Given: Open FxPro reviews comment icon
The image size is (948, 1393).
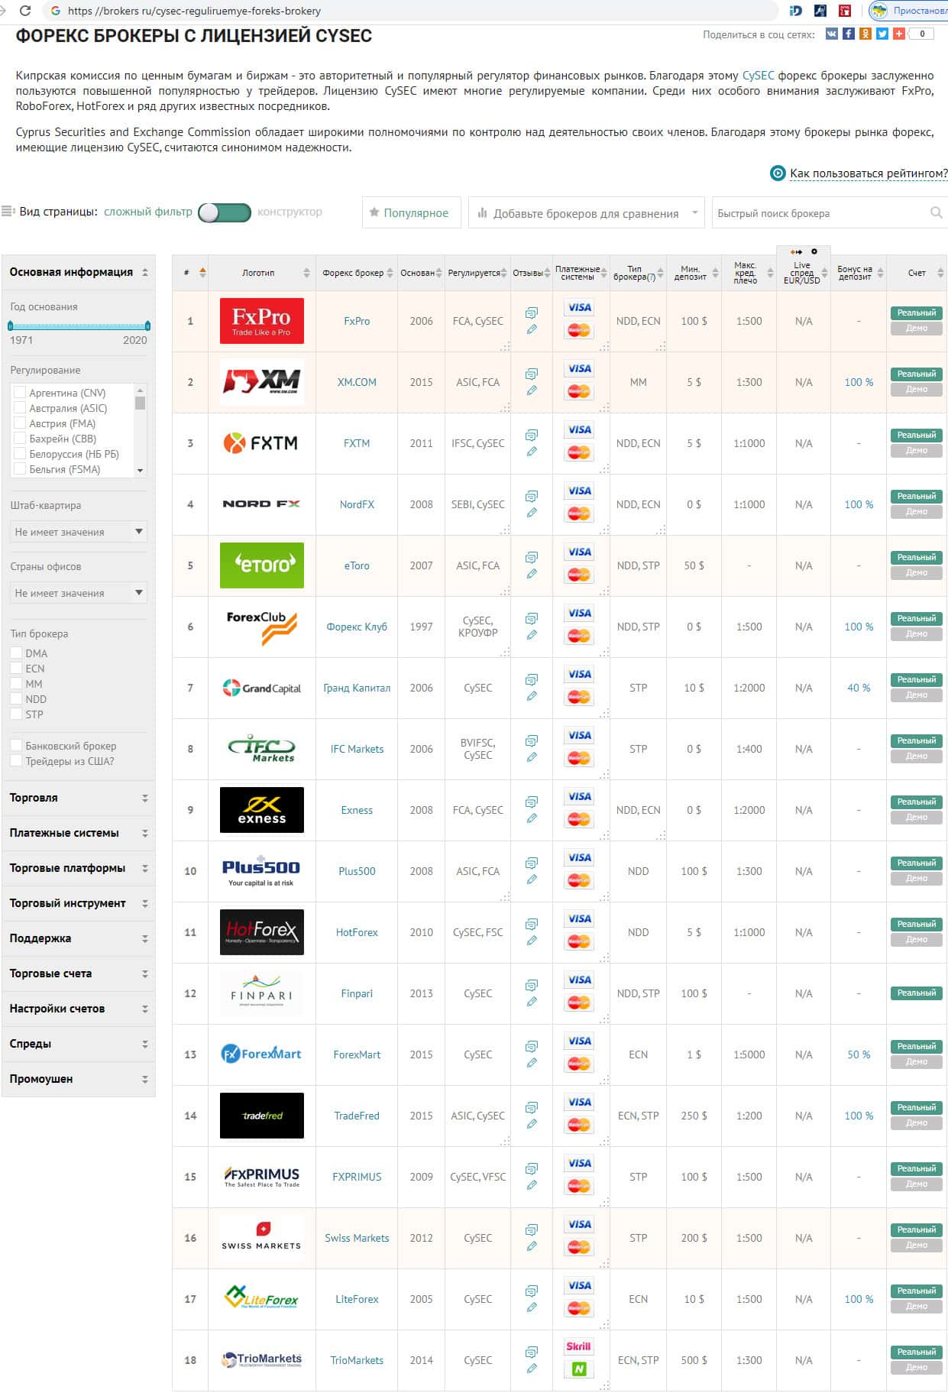Looking at the screenshot, I should [x=532, y=313].
